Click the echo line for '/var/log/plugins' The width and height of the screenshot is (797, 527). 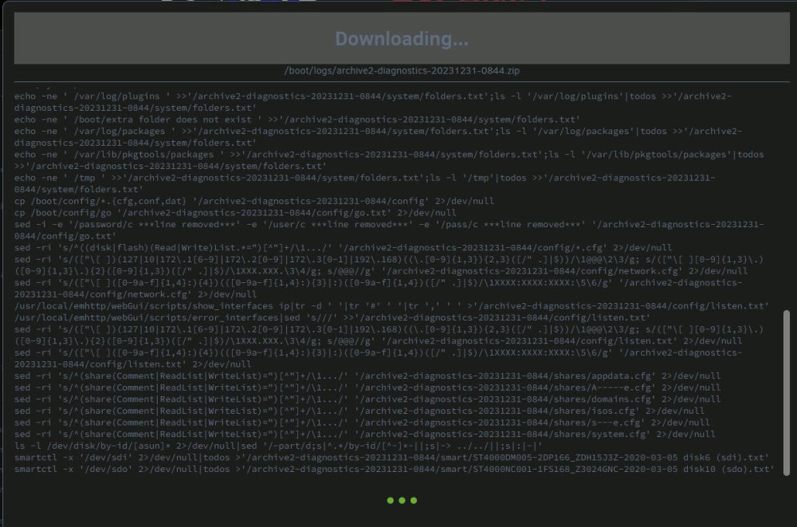click(x=372, y=102)
